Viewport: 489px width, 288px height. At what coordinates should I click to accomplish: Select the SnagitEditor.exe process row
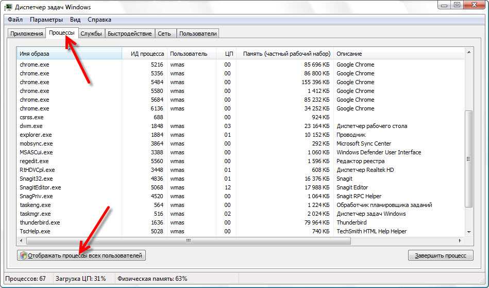click(x=241, y=187)
